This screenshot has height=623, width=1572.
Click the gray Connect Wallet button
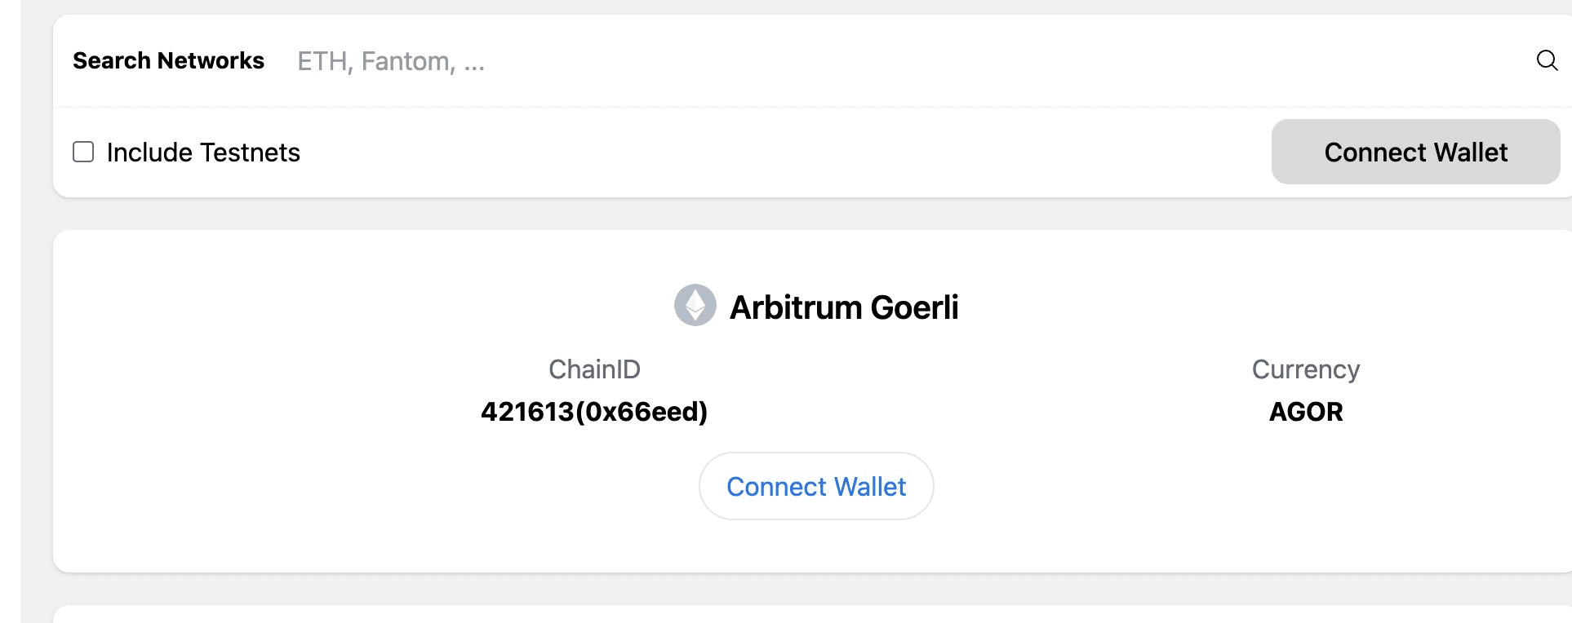[1415, 152]
